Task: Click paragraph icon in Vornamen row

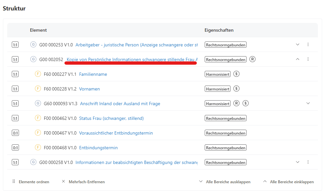Action: click(236, 89)
